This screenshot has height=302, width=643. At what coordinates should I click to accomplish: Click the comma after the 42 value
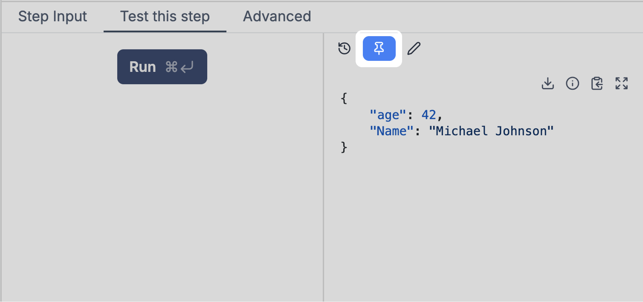coord(440,116)
